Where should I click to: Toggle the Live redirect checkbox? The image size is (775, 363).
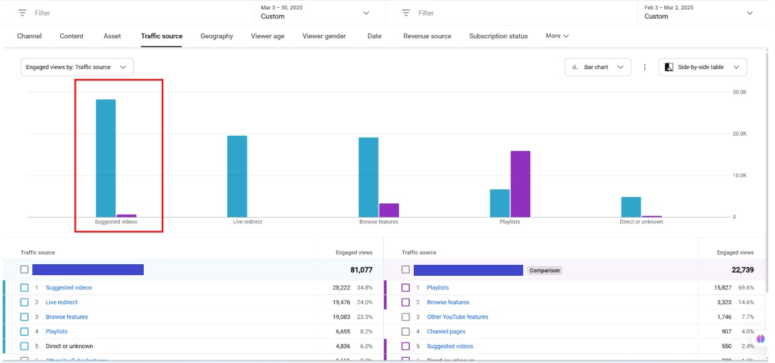[x=24, y=302]
